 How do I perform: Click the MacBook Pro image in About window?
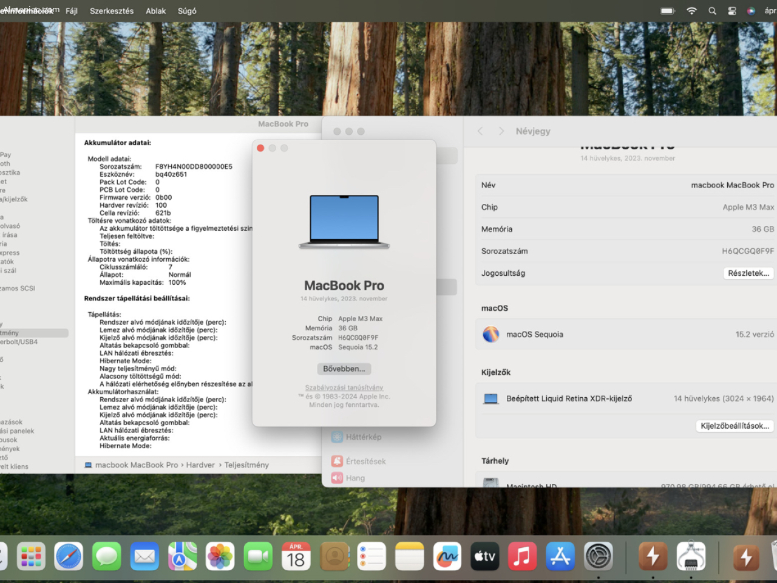pos(344,222)
